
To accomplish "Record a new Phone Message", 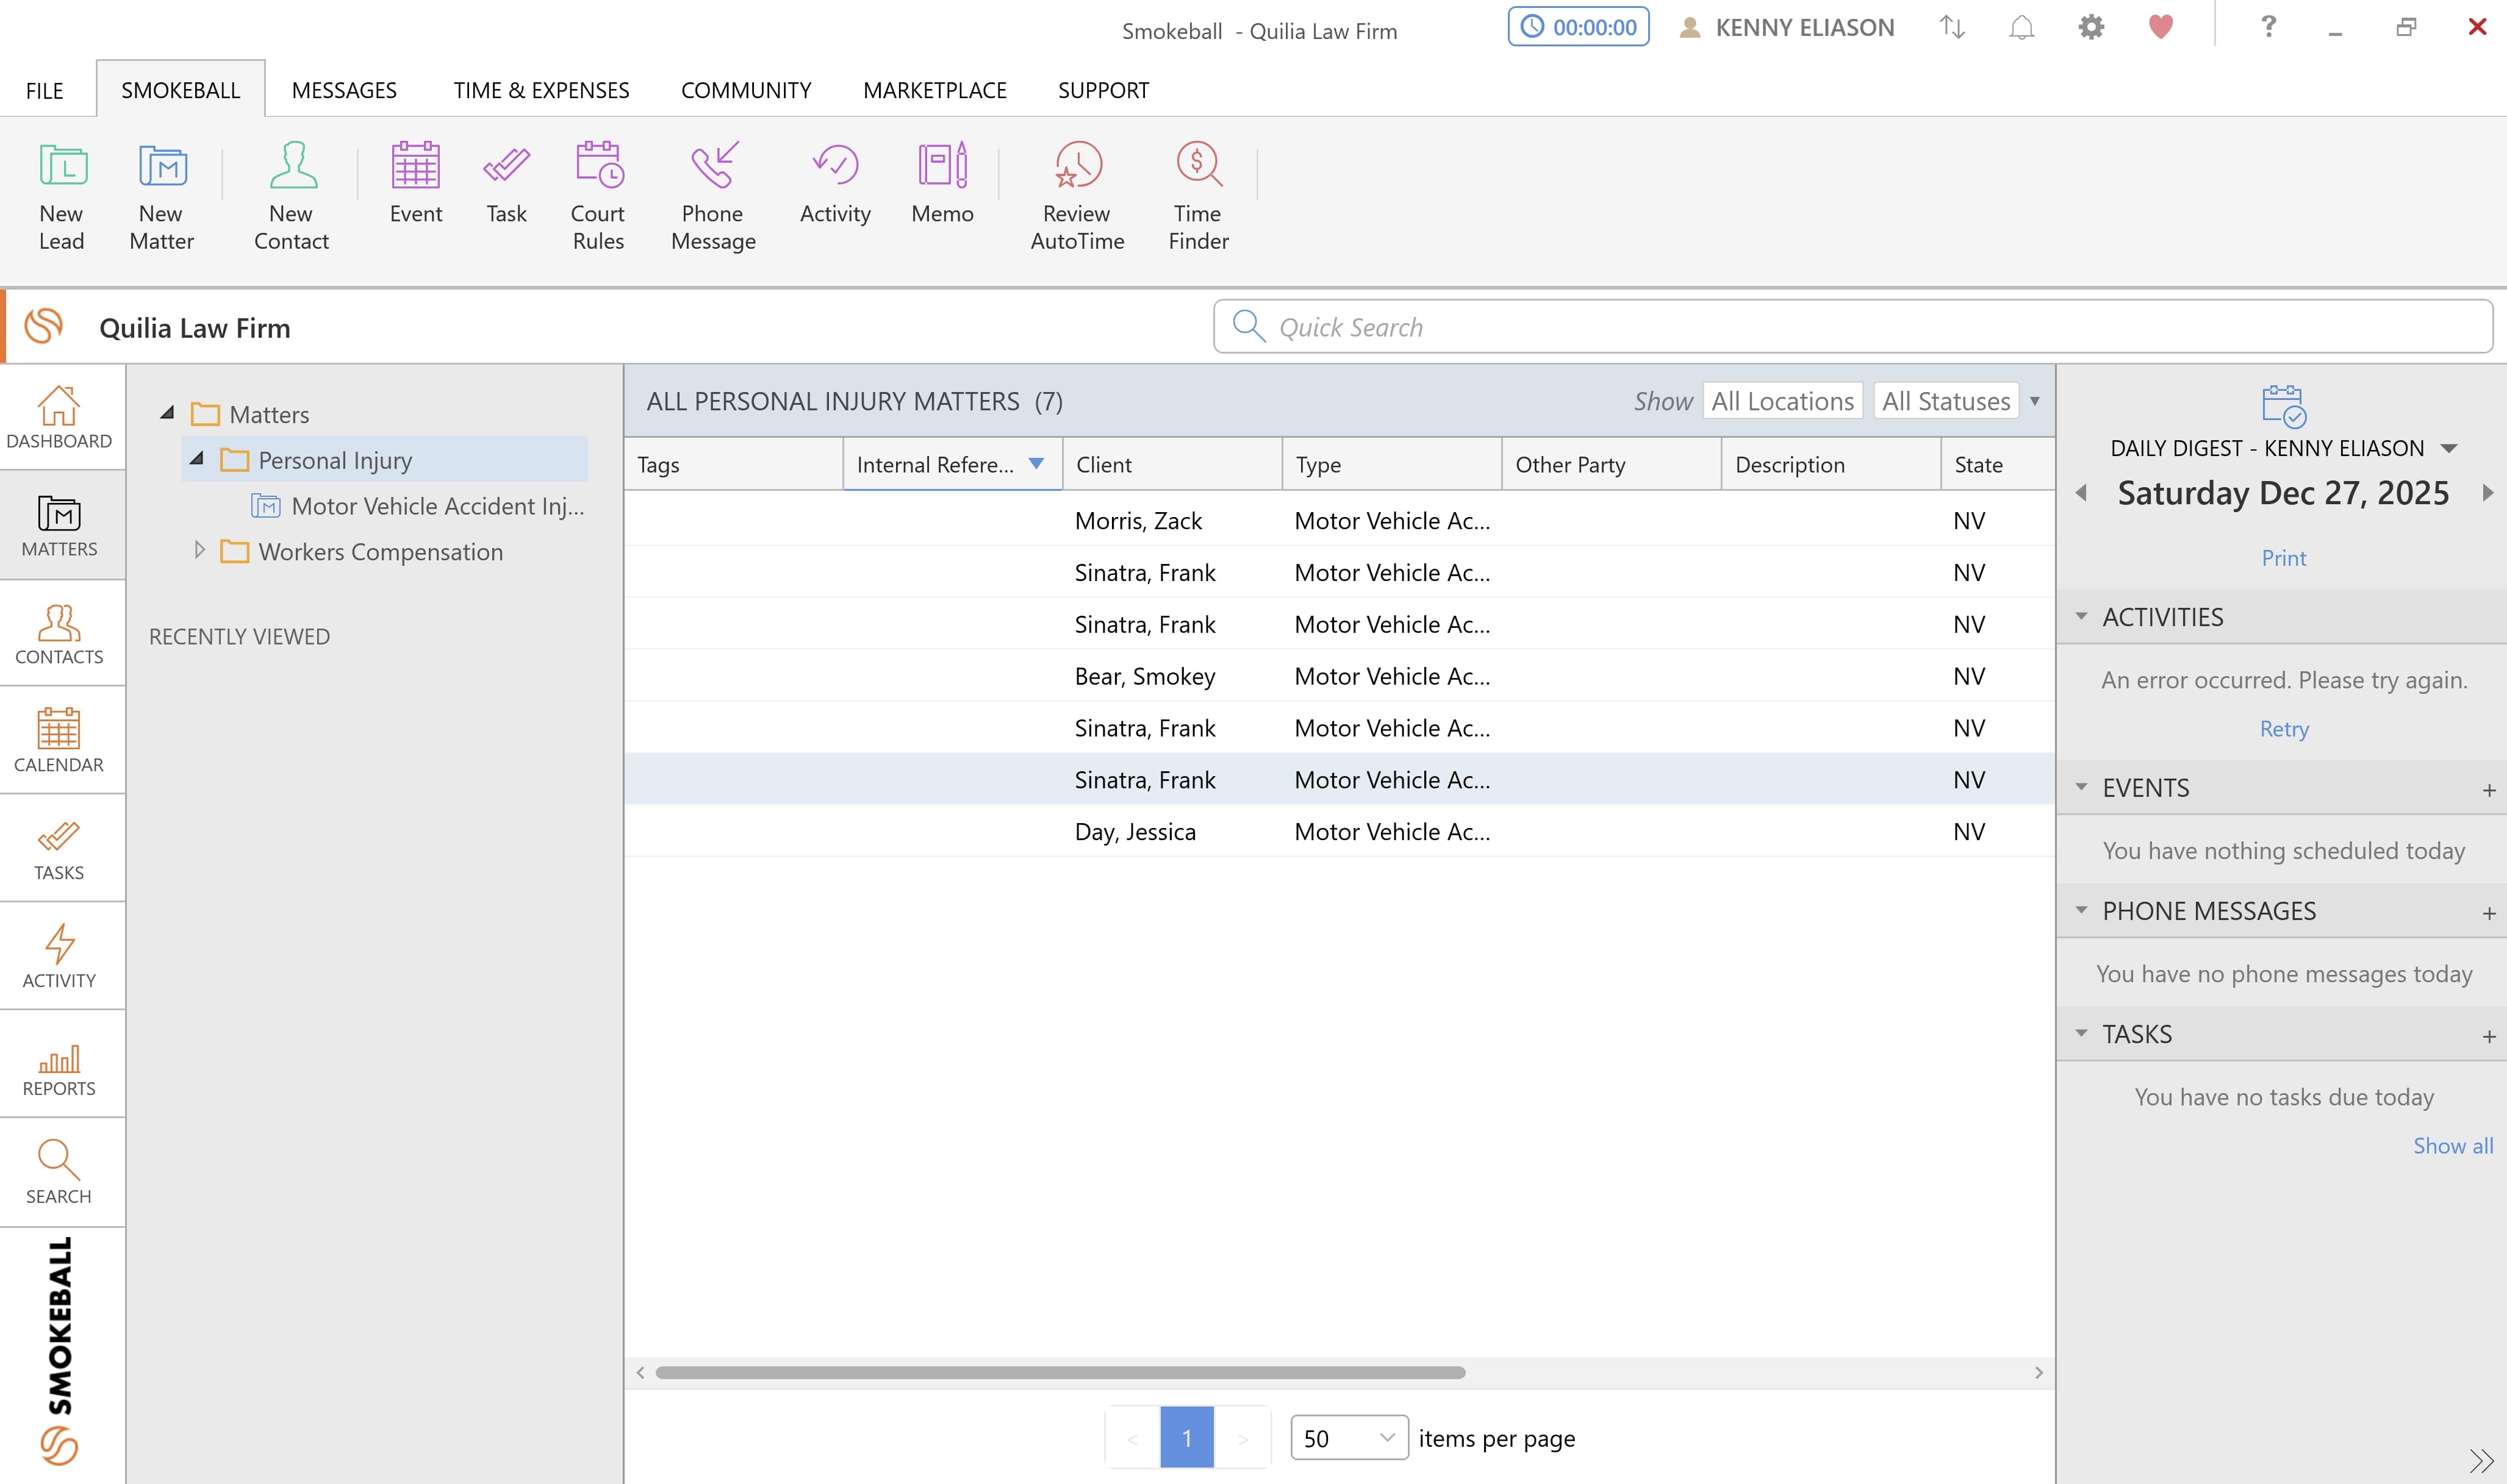I will pyautogui.click(x=712, y=195).
